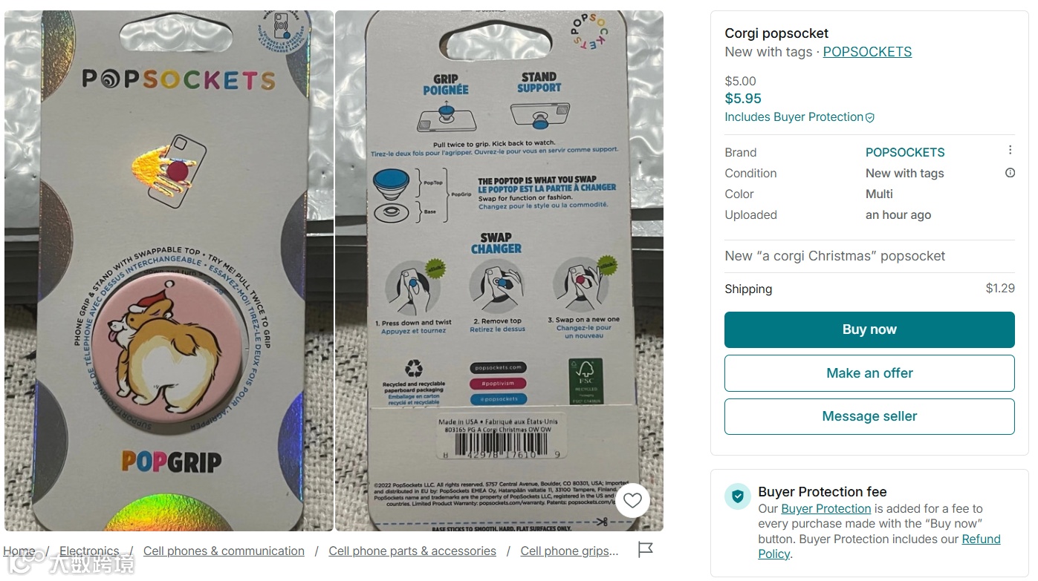Open the front packaging photo
Viewport: 1038px width, 581px height.
(169, 270)
